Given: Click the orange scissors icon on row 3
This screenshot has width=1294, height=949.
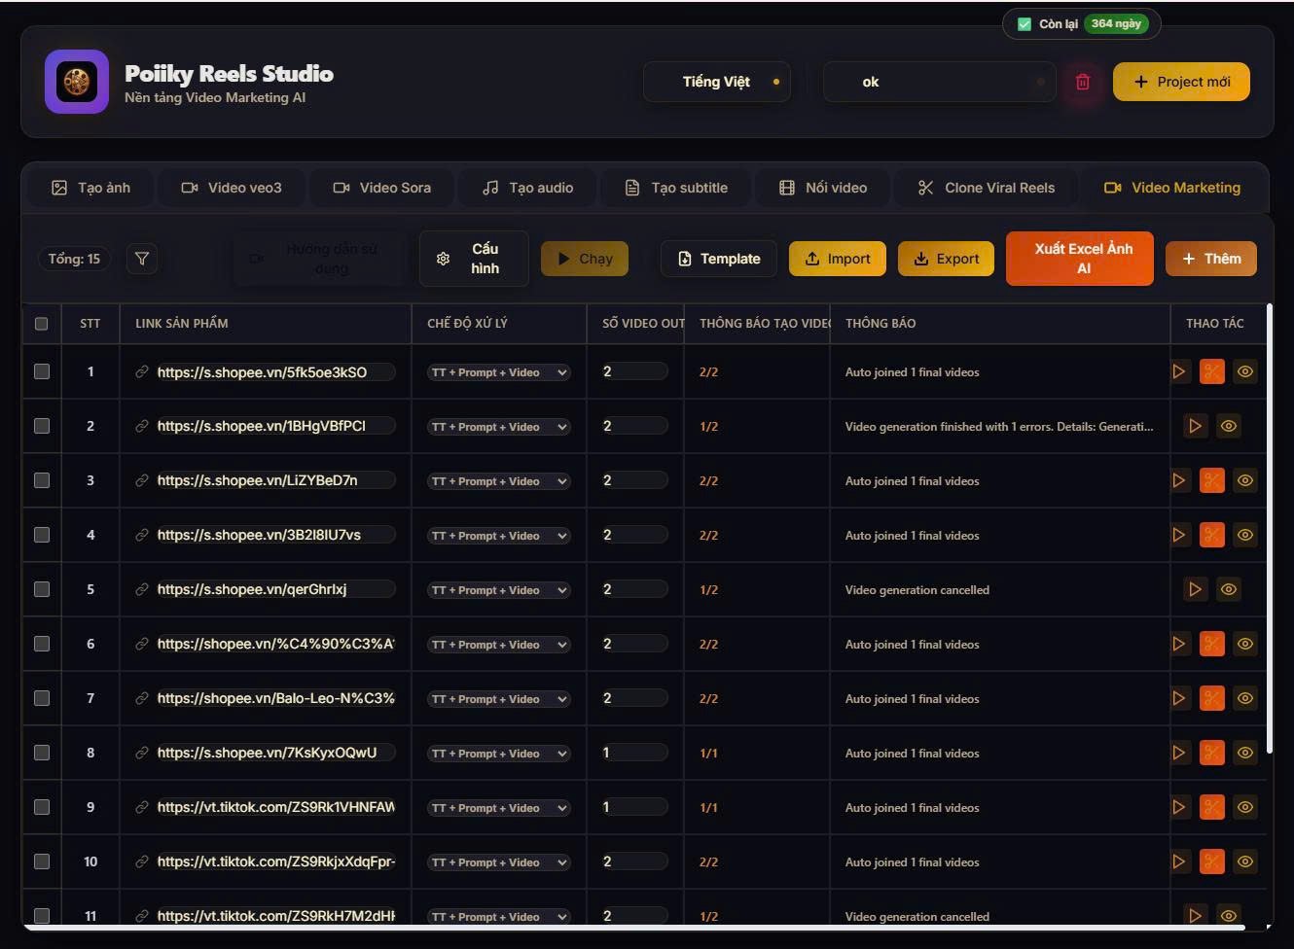Looking at the screenshot, I should [1211, 480].
